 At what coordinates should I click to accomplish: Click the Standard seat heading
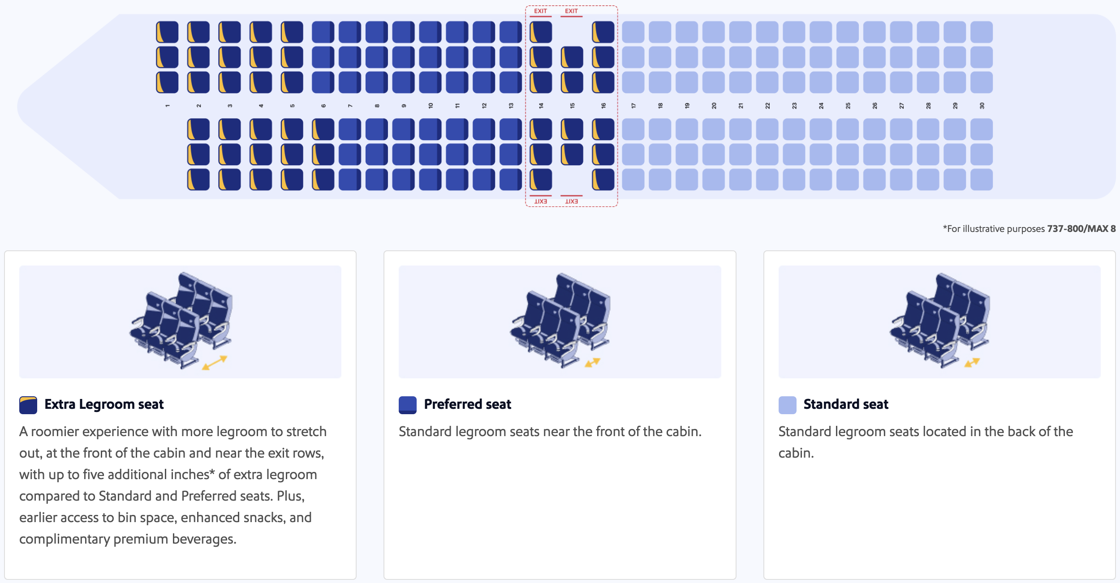tap(846, 404)
